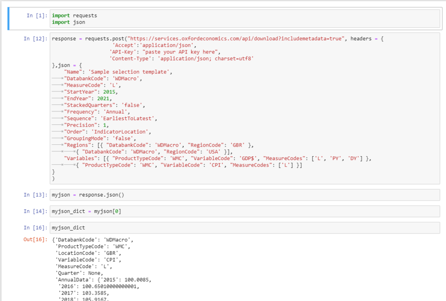
Task: Click the In [14] cell prompt
Action: pos(35,211)
